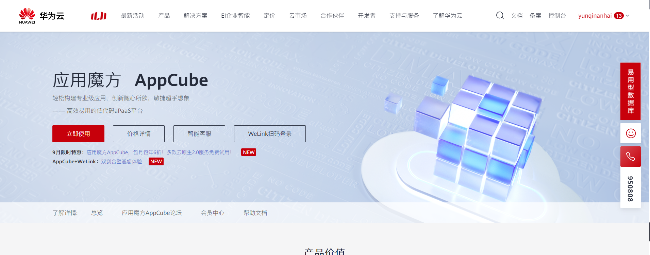
Task: Open the 最新活动 menu
Action: click(x=133, y=16)
